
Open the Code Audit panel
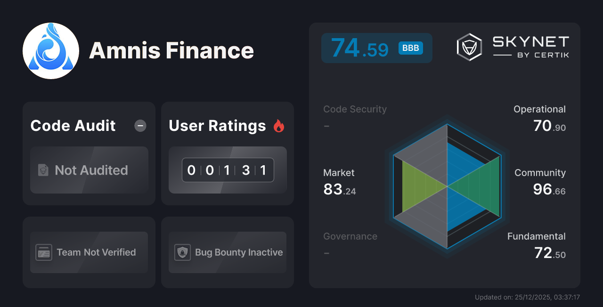tap(89, 153)
